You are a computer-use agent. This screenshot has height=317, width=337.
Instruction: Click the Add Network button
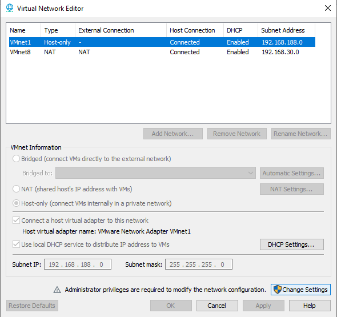point(173,134)
